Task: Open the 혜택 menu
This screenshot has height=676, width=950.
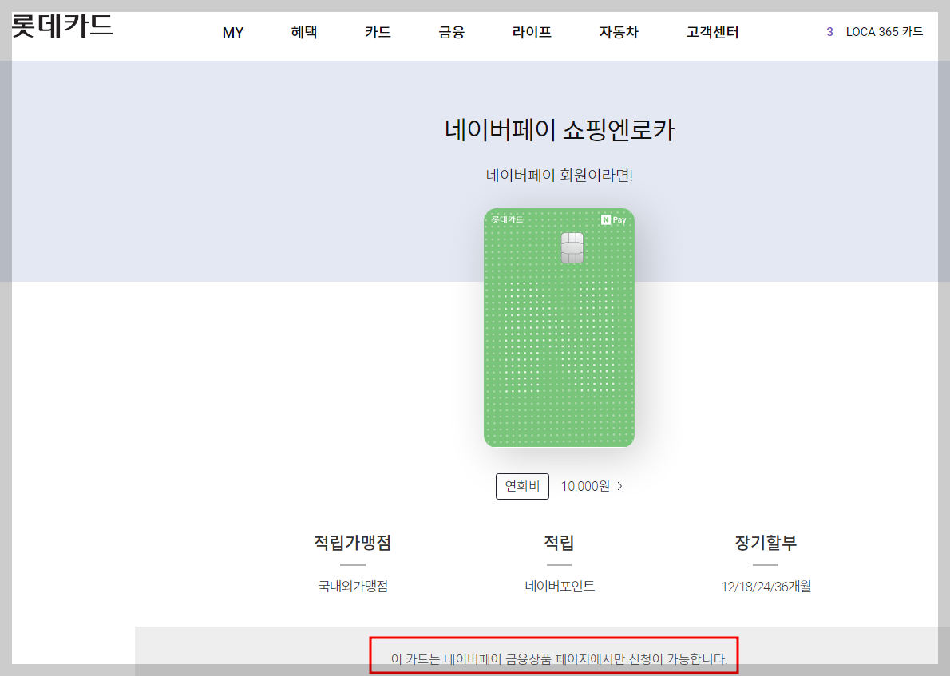Action: point(304,32)
